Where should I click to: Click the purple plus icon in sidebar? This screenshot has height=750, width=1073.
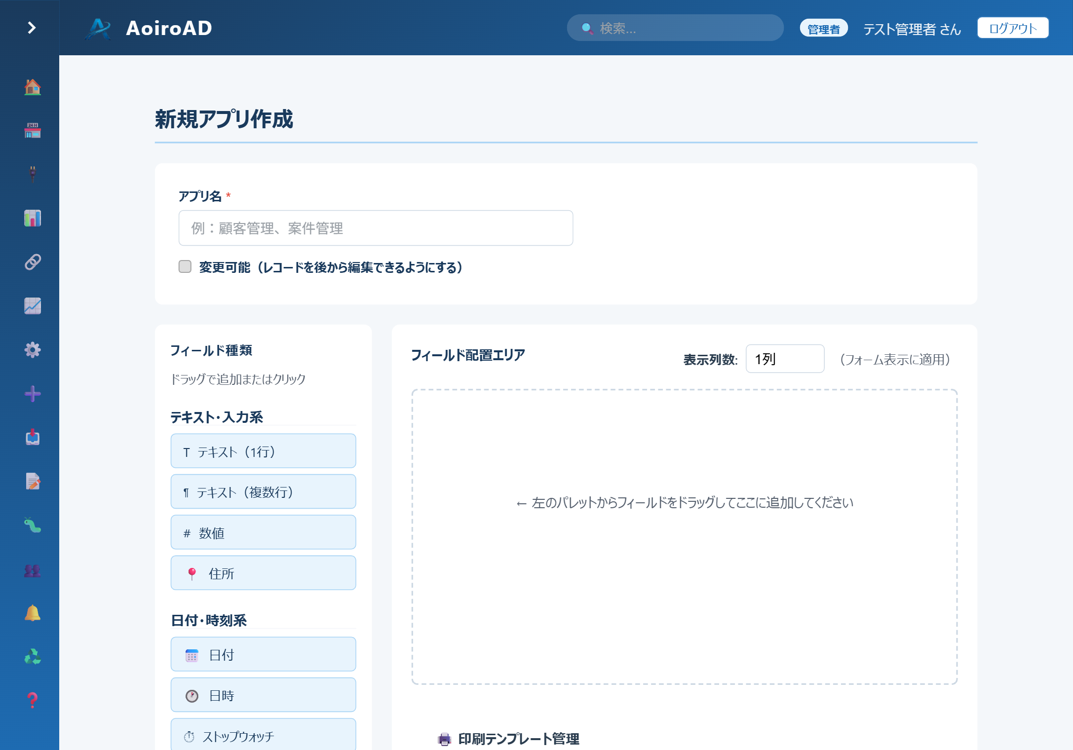[x=33, y=394]
